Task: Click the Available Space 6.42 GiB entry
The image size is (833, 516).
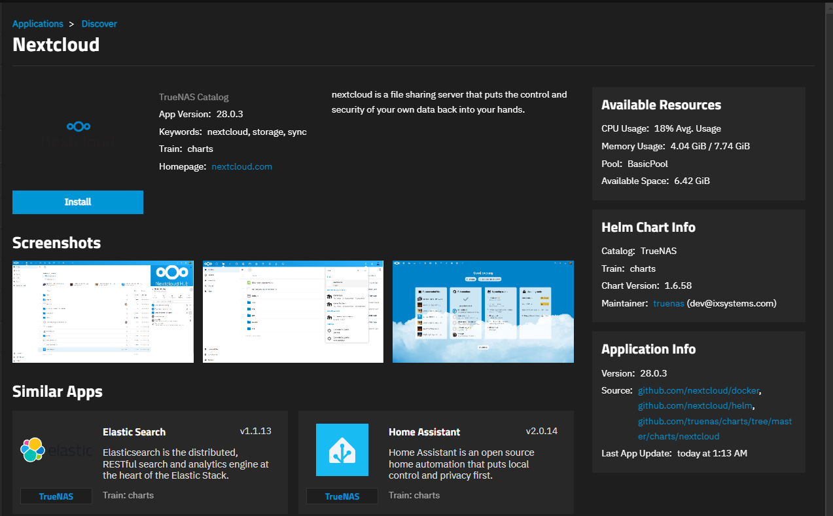Action: (x=656, y=181)
